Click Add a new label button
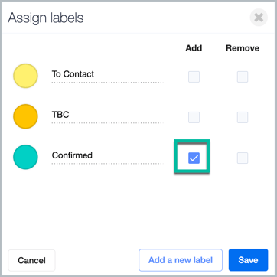The height and width of the screenshot is (277, 277). [181, 260]
